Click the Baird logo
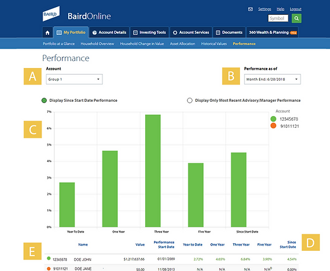 pos(51,14)
